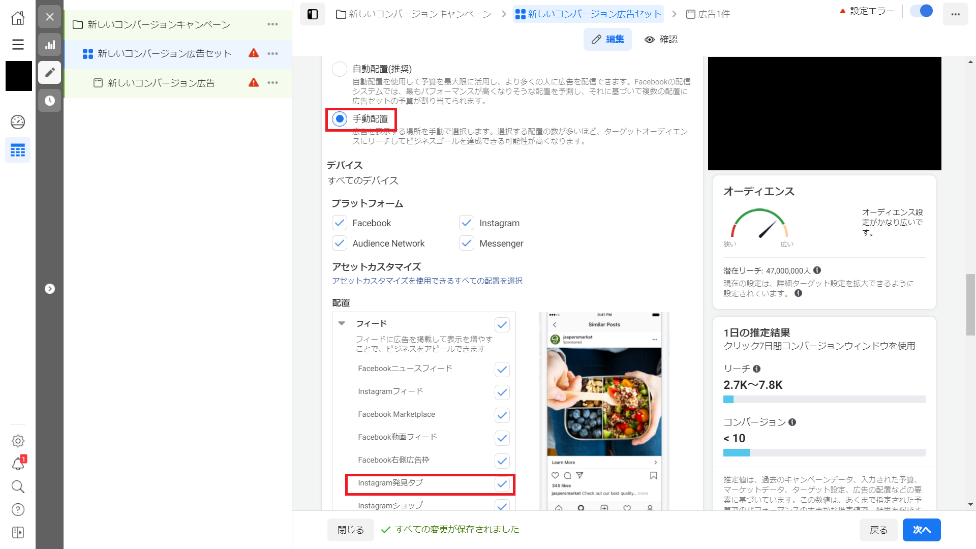Expand the collapsed side panel arrow
This screenshot has width=976, height=549.
pos(50,289)
